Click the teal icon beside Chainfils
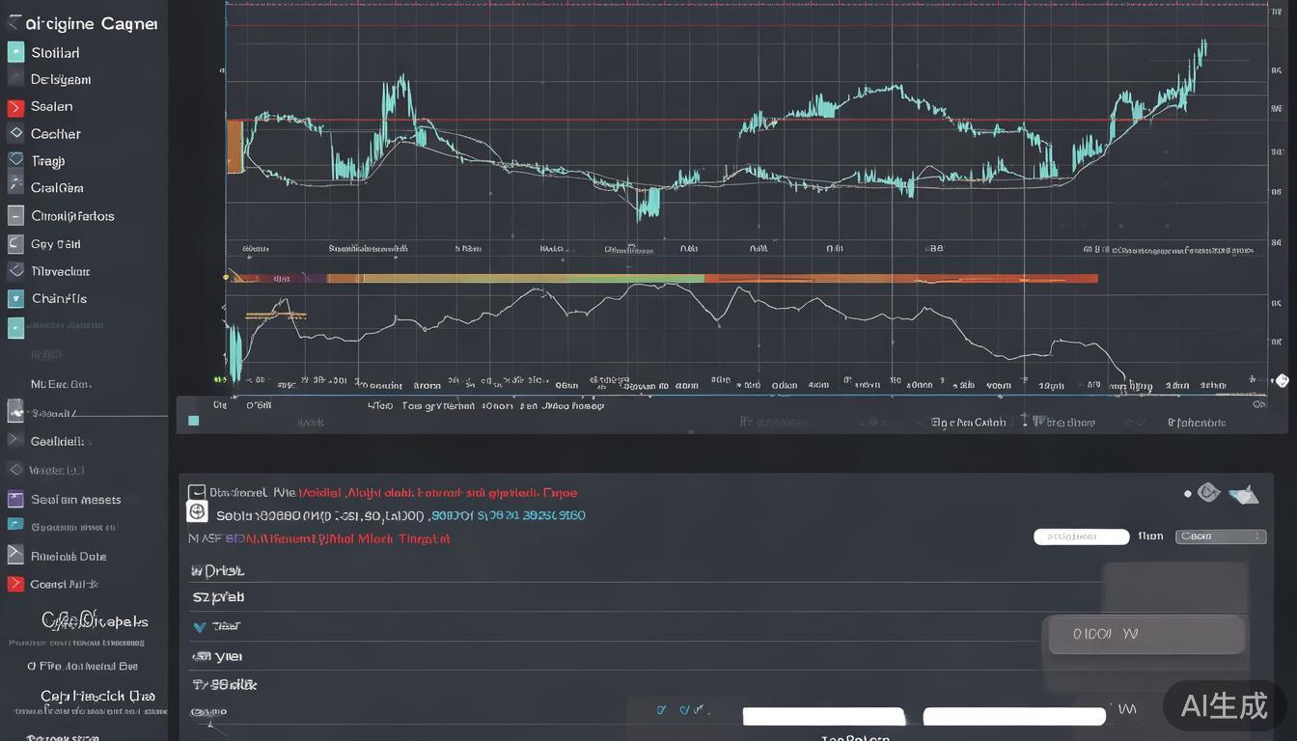Screen dimensions: 1297x741 click(15, 299)
